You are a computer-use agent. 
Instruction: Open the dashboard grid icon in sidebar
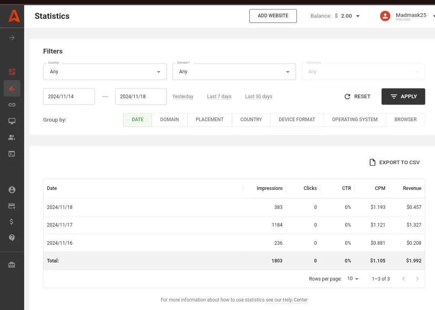click(x=12, y=72)
